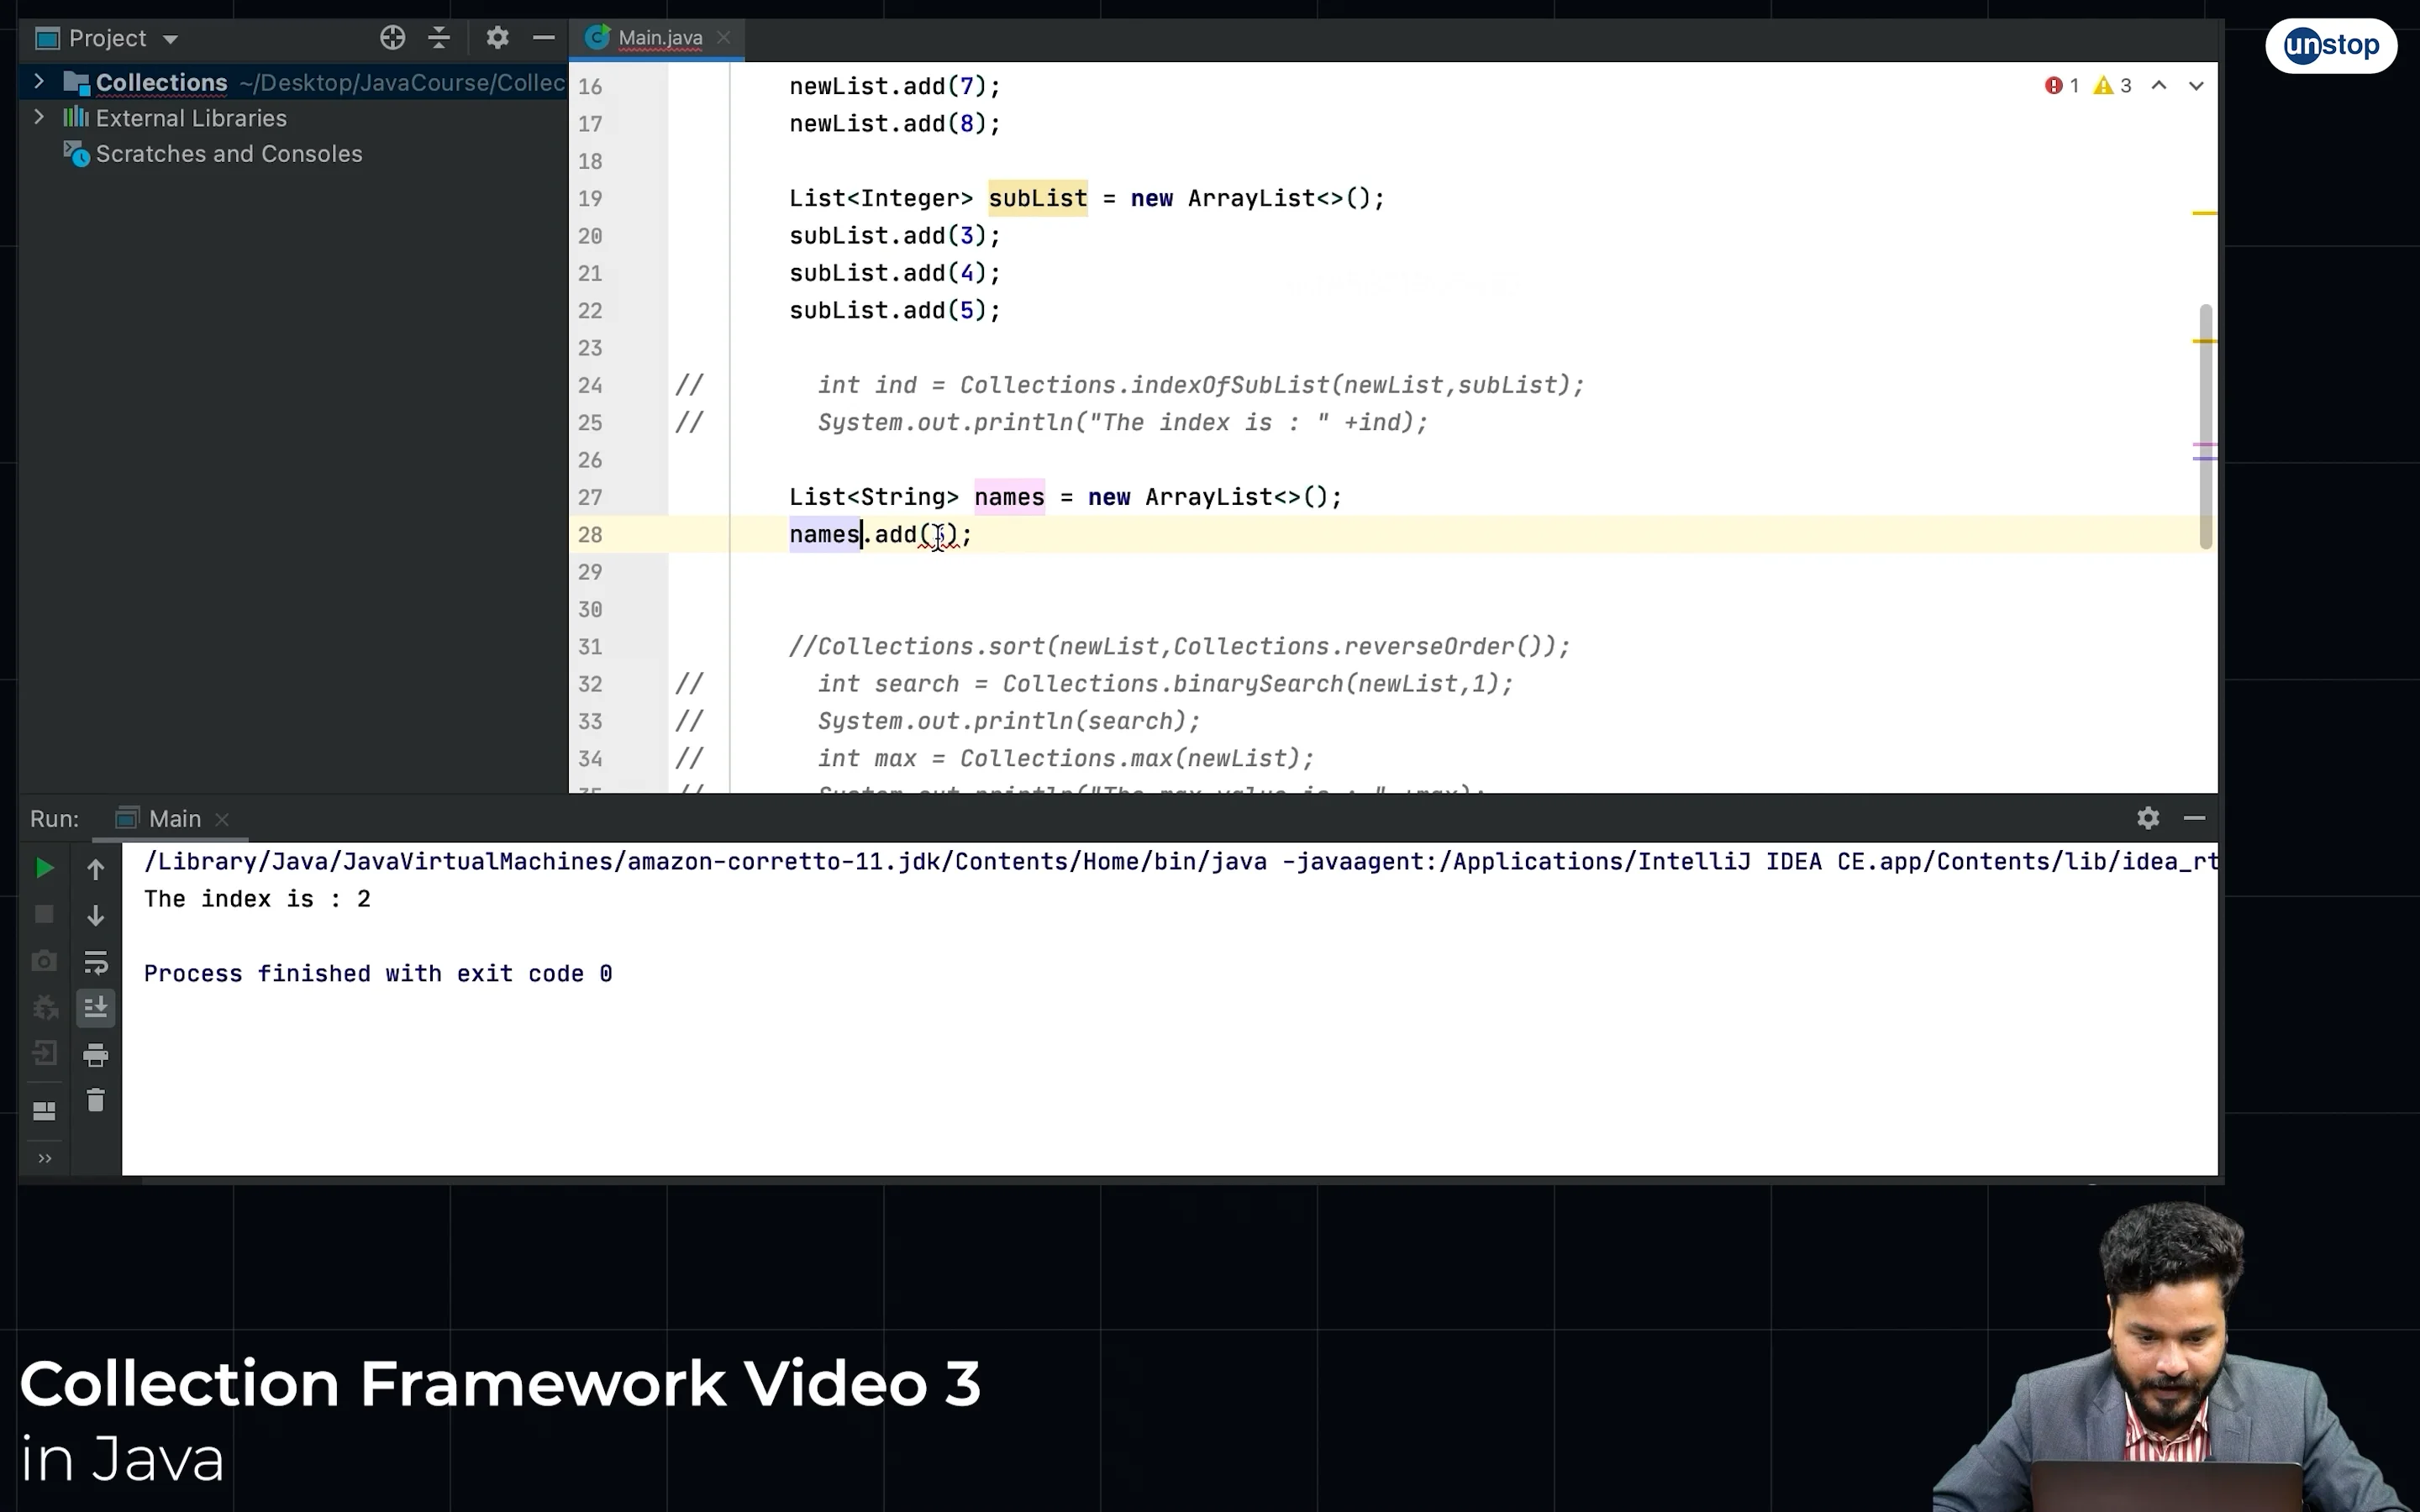Image resolution: width=2420 pixels, height=1512 pixels.
Task: Rerun the Main program
Action: tap(44, 868)
